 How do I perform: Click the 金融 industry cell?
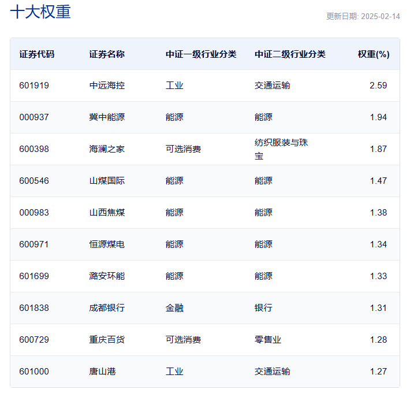coord(174,308)
